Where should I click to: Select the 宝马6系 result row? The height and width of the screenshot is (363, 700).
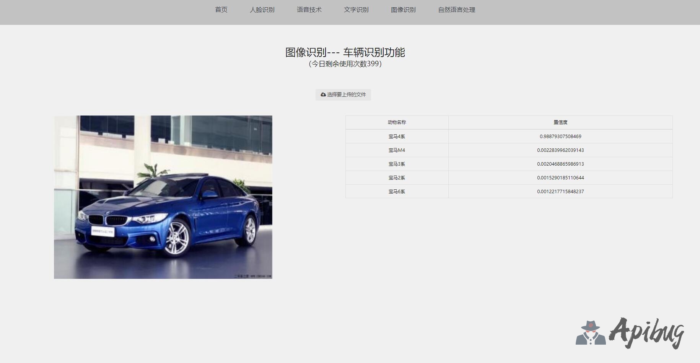click(x=397, y=192)
